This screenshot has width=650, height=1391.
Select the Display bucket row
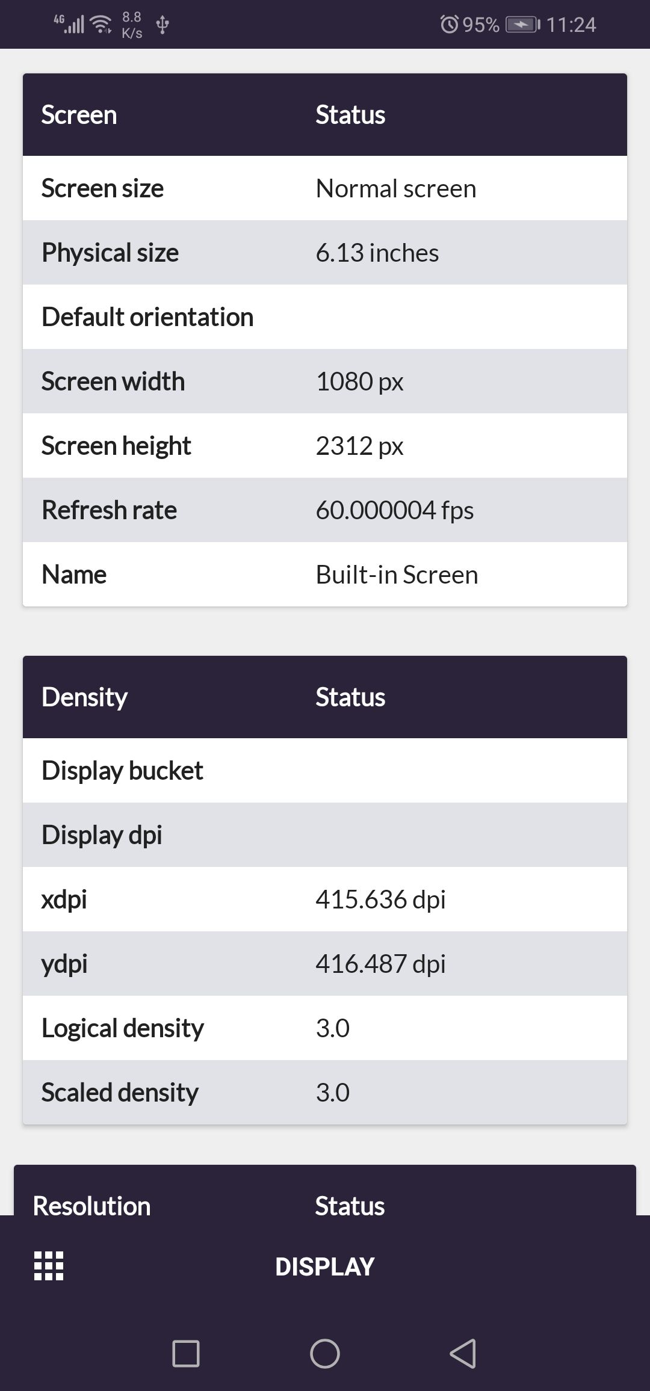click(324, 771)
